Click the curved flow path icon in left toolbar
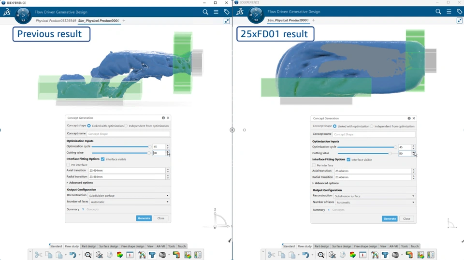 [x=142, y=255]
